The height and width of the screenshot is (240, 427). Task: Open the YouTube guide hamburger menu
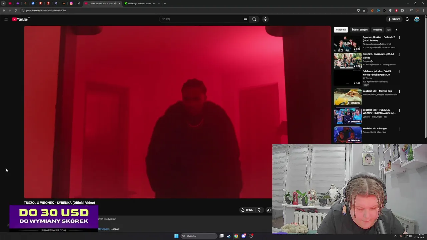tap(6, 19)
